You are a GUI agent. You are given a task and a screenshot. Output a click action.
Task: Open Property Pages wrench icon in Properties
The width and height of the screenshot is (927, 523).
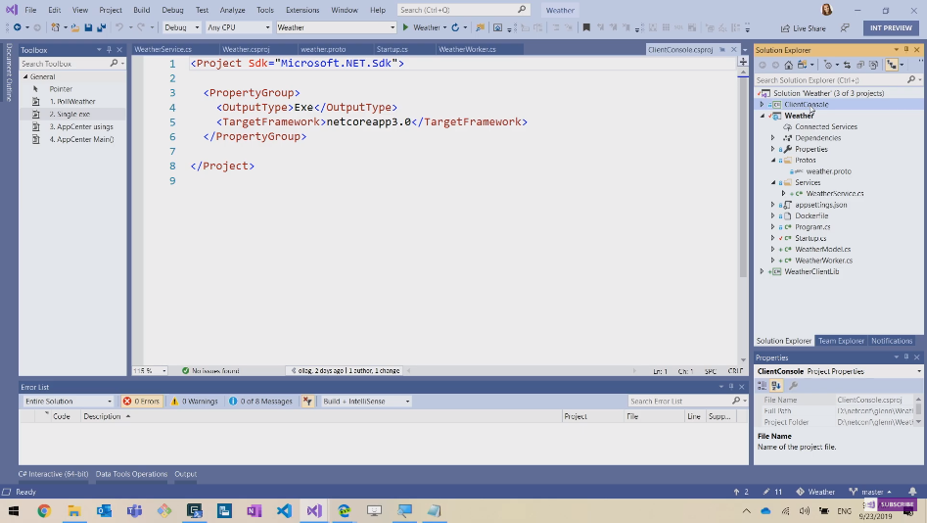[x=794, y=386]
